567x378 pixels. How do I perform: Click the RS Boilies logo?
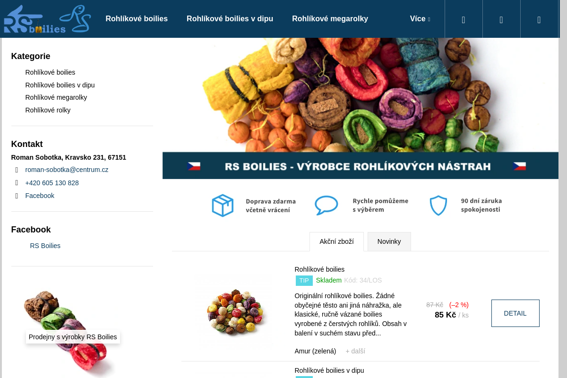pyautogui.click(x=47, y=19)
